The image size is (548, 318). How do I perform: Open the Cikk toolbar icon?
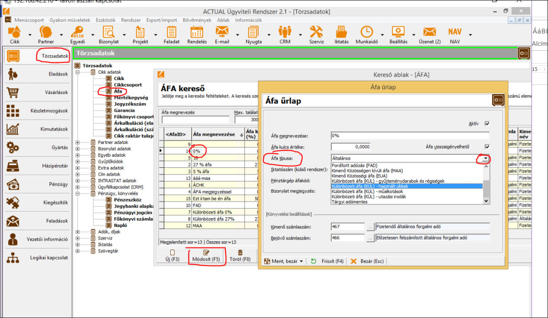point(14,33)
